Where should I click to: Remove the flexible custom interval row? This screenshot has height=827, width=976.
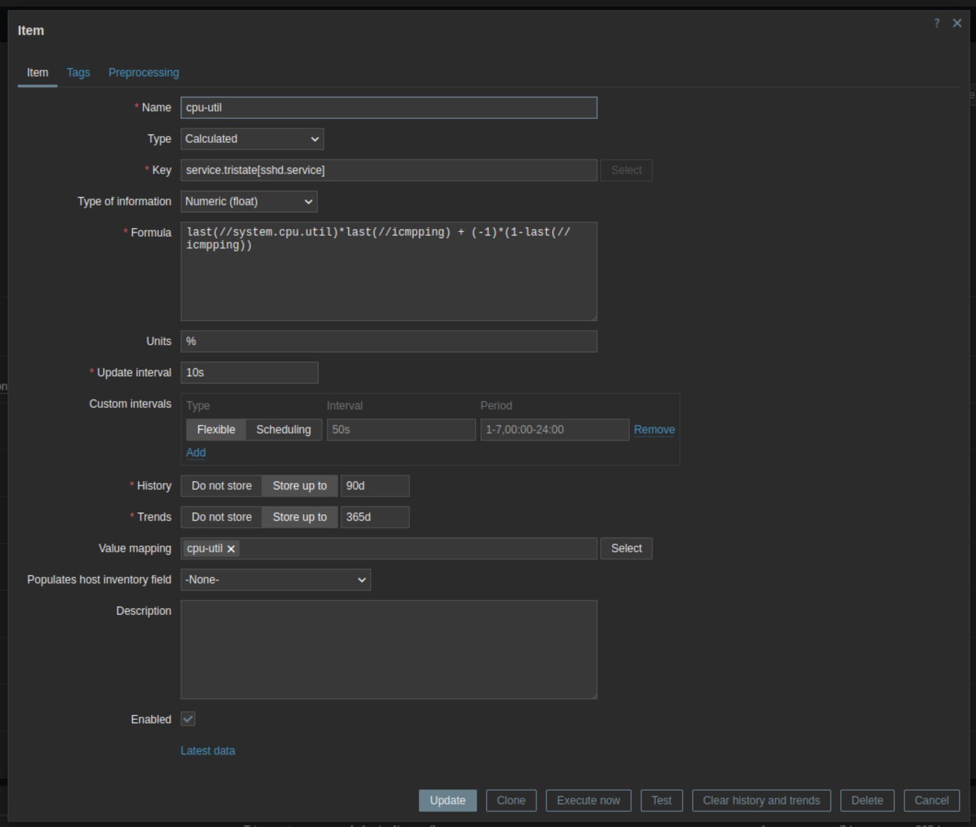pos(654,429)
